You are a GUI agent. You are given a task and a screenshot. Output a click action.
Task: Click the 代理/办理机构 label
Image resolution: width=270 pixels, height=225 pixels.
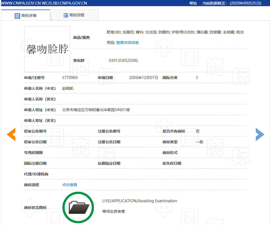(x=36, y=174)
